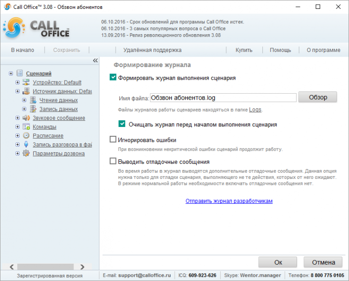Click the Отмена button
349x281 pixels.
[x=323, y=262]
